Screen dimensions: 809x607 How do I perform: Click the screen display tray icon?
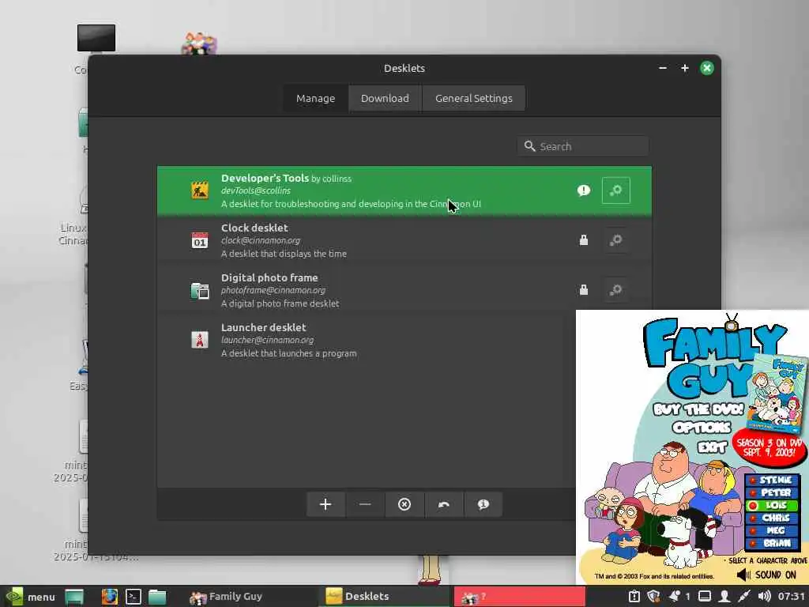tap(704, 597)
